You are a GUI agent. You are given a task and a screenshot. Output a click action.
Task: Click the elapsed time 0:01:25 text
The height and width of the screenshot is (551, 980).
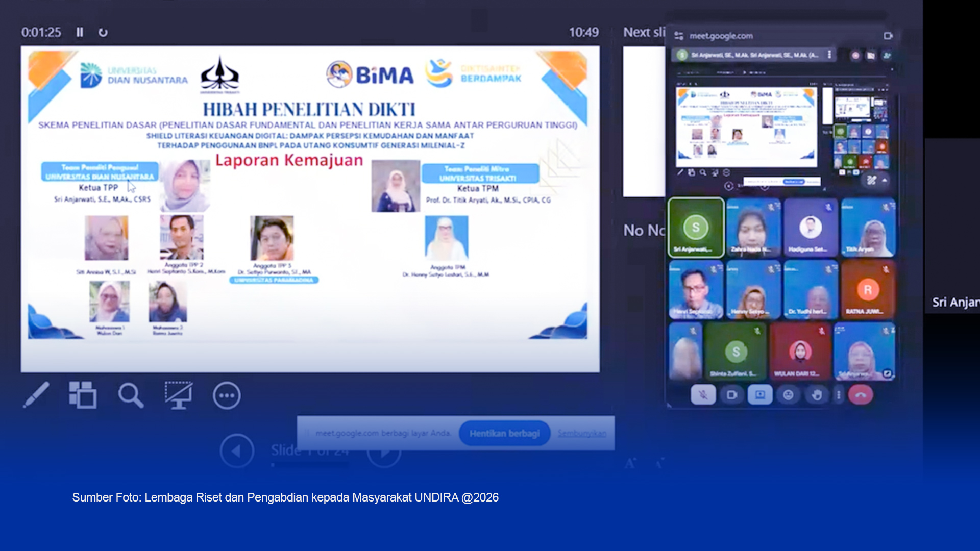tap(41, 32)
